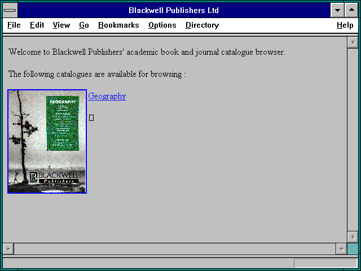Open the Options menu

[x=162, y=25]
